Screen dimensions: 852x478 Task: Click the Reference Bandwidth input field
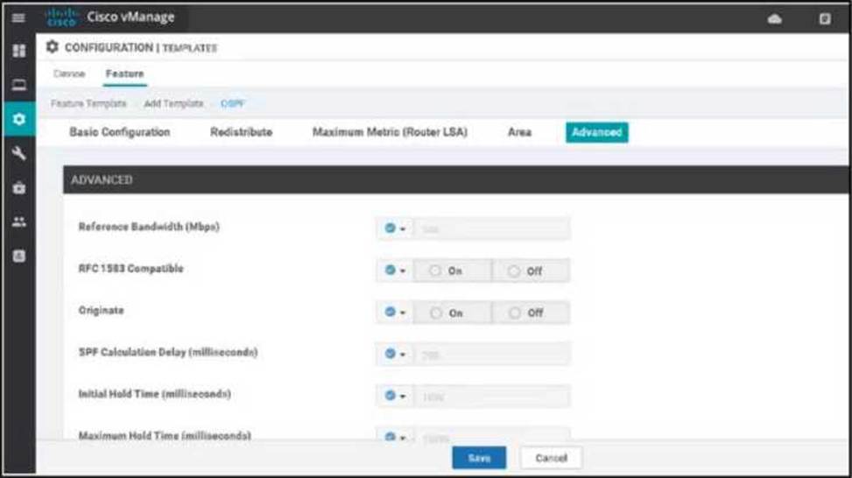[492, 228]
